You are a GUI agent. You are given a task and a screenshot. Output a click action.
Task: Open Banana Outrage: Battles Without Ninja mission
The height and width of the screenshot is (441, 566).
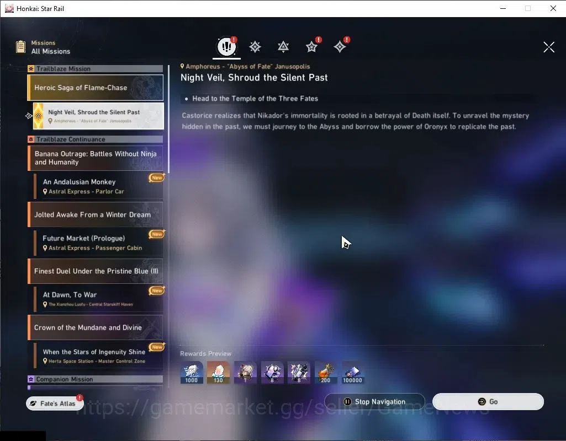pyautogui.click(x=96, y=158)
